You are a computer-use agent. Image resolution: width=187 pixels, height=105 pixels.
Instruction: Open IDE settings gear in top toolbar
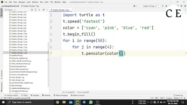181,6
